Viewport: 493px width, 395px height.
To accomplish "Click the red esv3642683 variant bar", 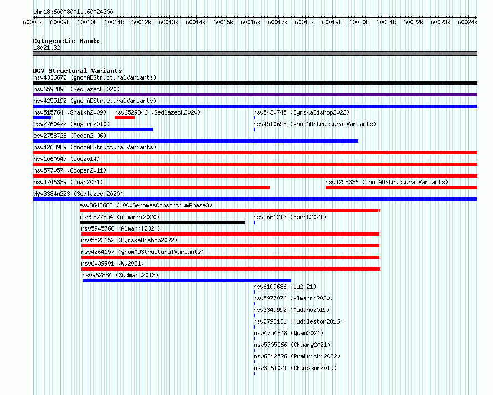I will [230, 211].
